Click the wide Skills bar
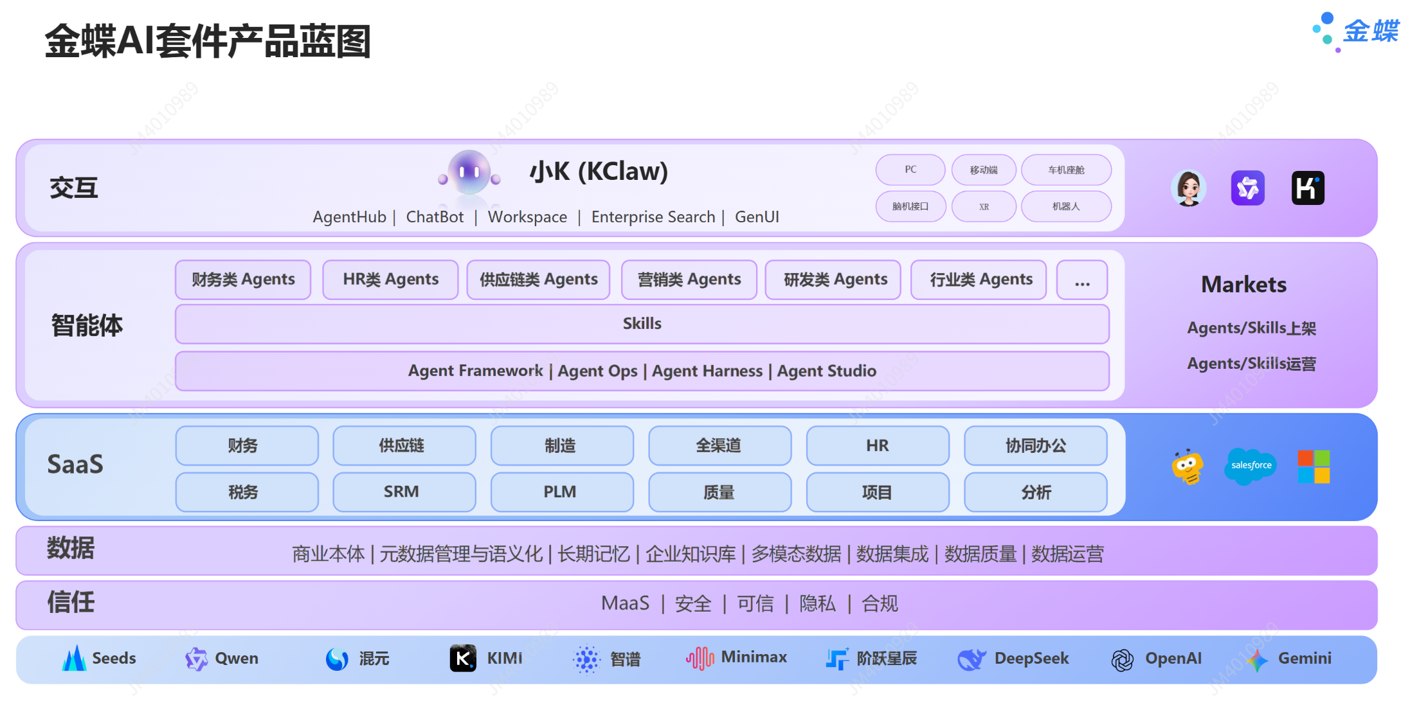This screenshot has width=1410, height=719. 642,324
